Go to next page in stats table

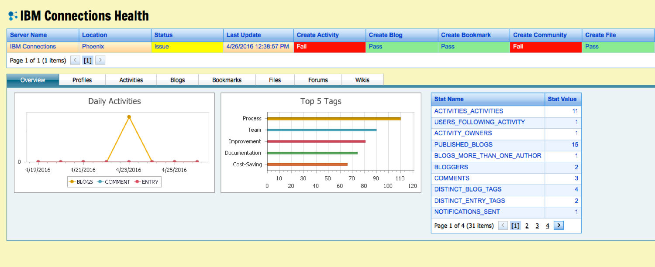558,226
